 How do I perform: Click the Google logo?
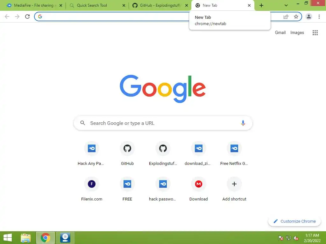tap(163, 89)
